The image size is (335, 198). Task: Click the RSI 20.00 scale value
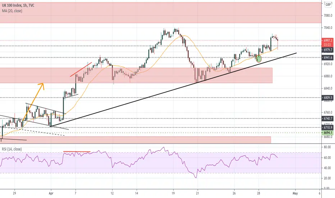coord(327,178)
